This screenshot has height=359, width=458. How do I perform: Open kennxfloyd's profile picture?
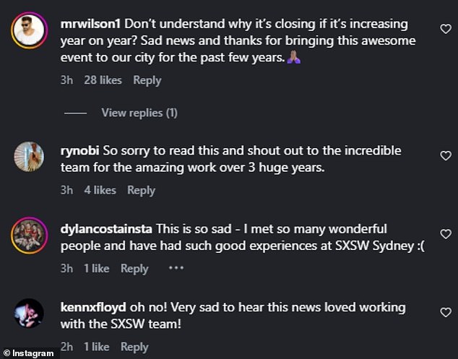tap(29, 314)
